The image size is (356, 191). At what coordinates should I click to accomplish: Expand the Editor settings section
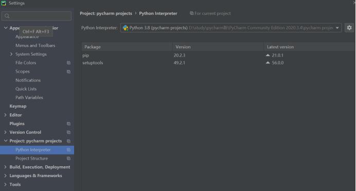[x=6, y=115]
